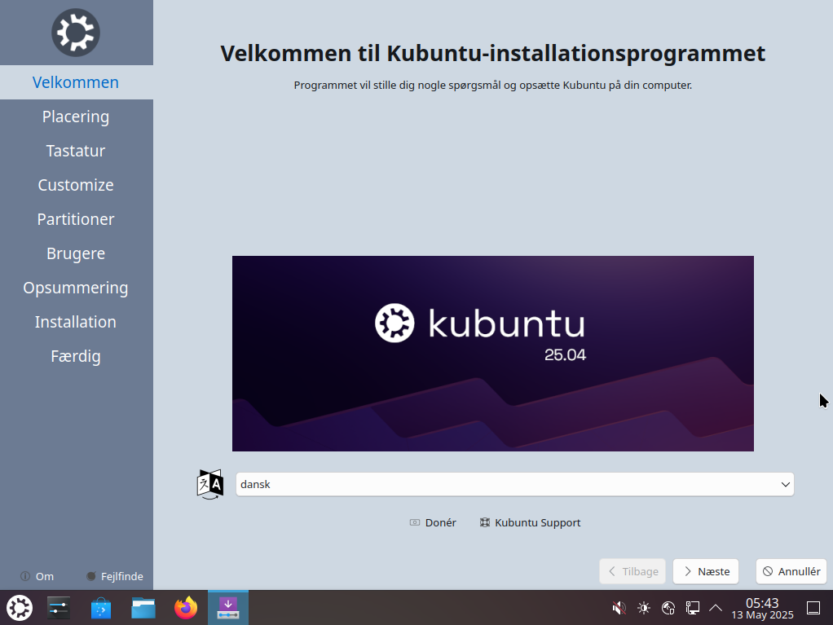Click the disk/updates tray icon
Image resolution: width=833 pixels, height=625 pixels.
click(x=668, y=608)
